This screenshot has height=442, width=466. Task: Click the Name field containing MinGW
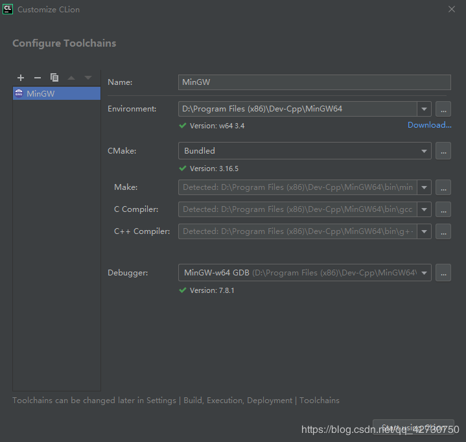(x=314, y=82)
